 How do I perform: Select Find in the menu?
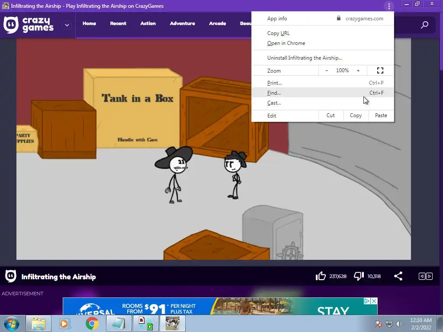(x=323, y=93)
